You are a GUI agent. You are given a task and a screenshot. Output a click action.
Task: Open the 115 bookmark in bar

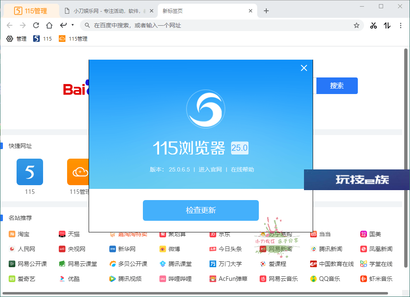click(x=42, y=39)
